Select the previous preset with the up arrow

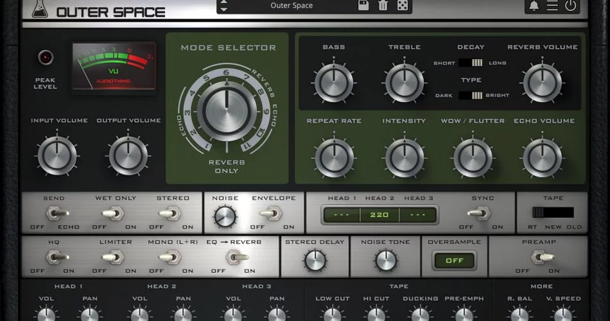[223, 2]
